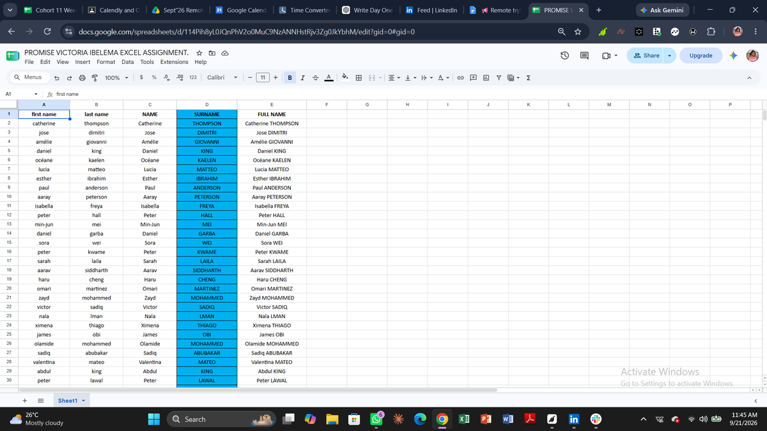Expand the Share options arrow
This screenshot has height=431, width=767.
point(670,56)
